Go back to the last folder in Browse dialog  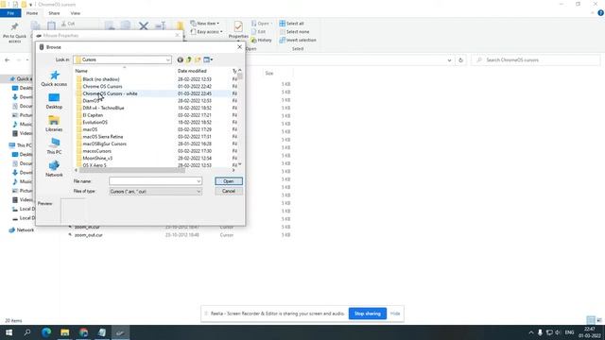pyautogui.click(x=181, y=59)
